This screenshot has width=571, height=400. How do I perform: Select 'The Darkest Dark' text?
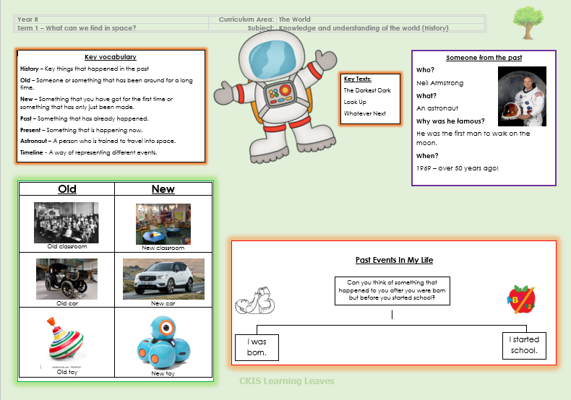367,90
